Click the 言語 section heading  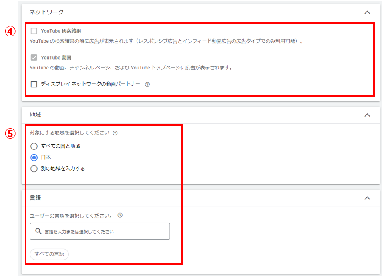coord(36,198)
